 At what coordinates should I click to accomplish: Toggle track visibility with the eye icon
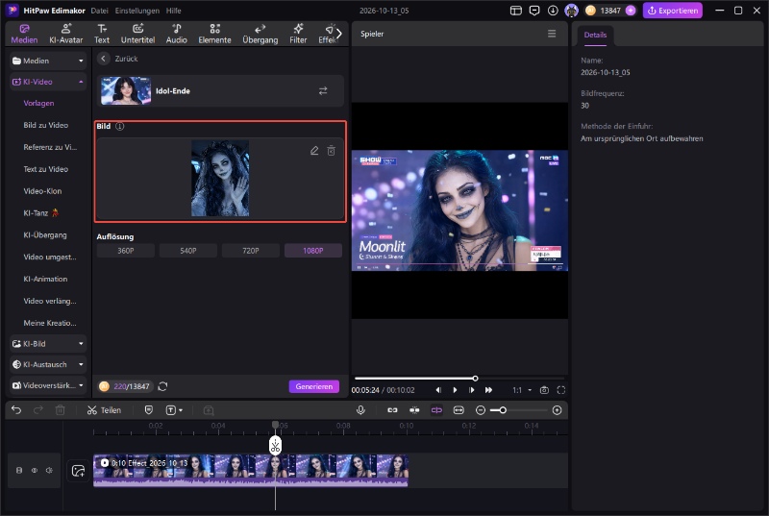[x=35, y=471]
